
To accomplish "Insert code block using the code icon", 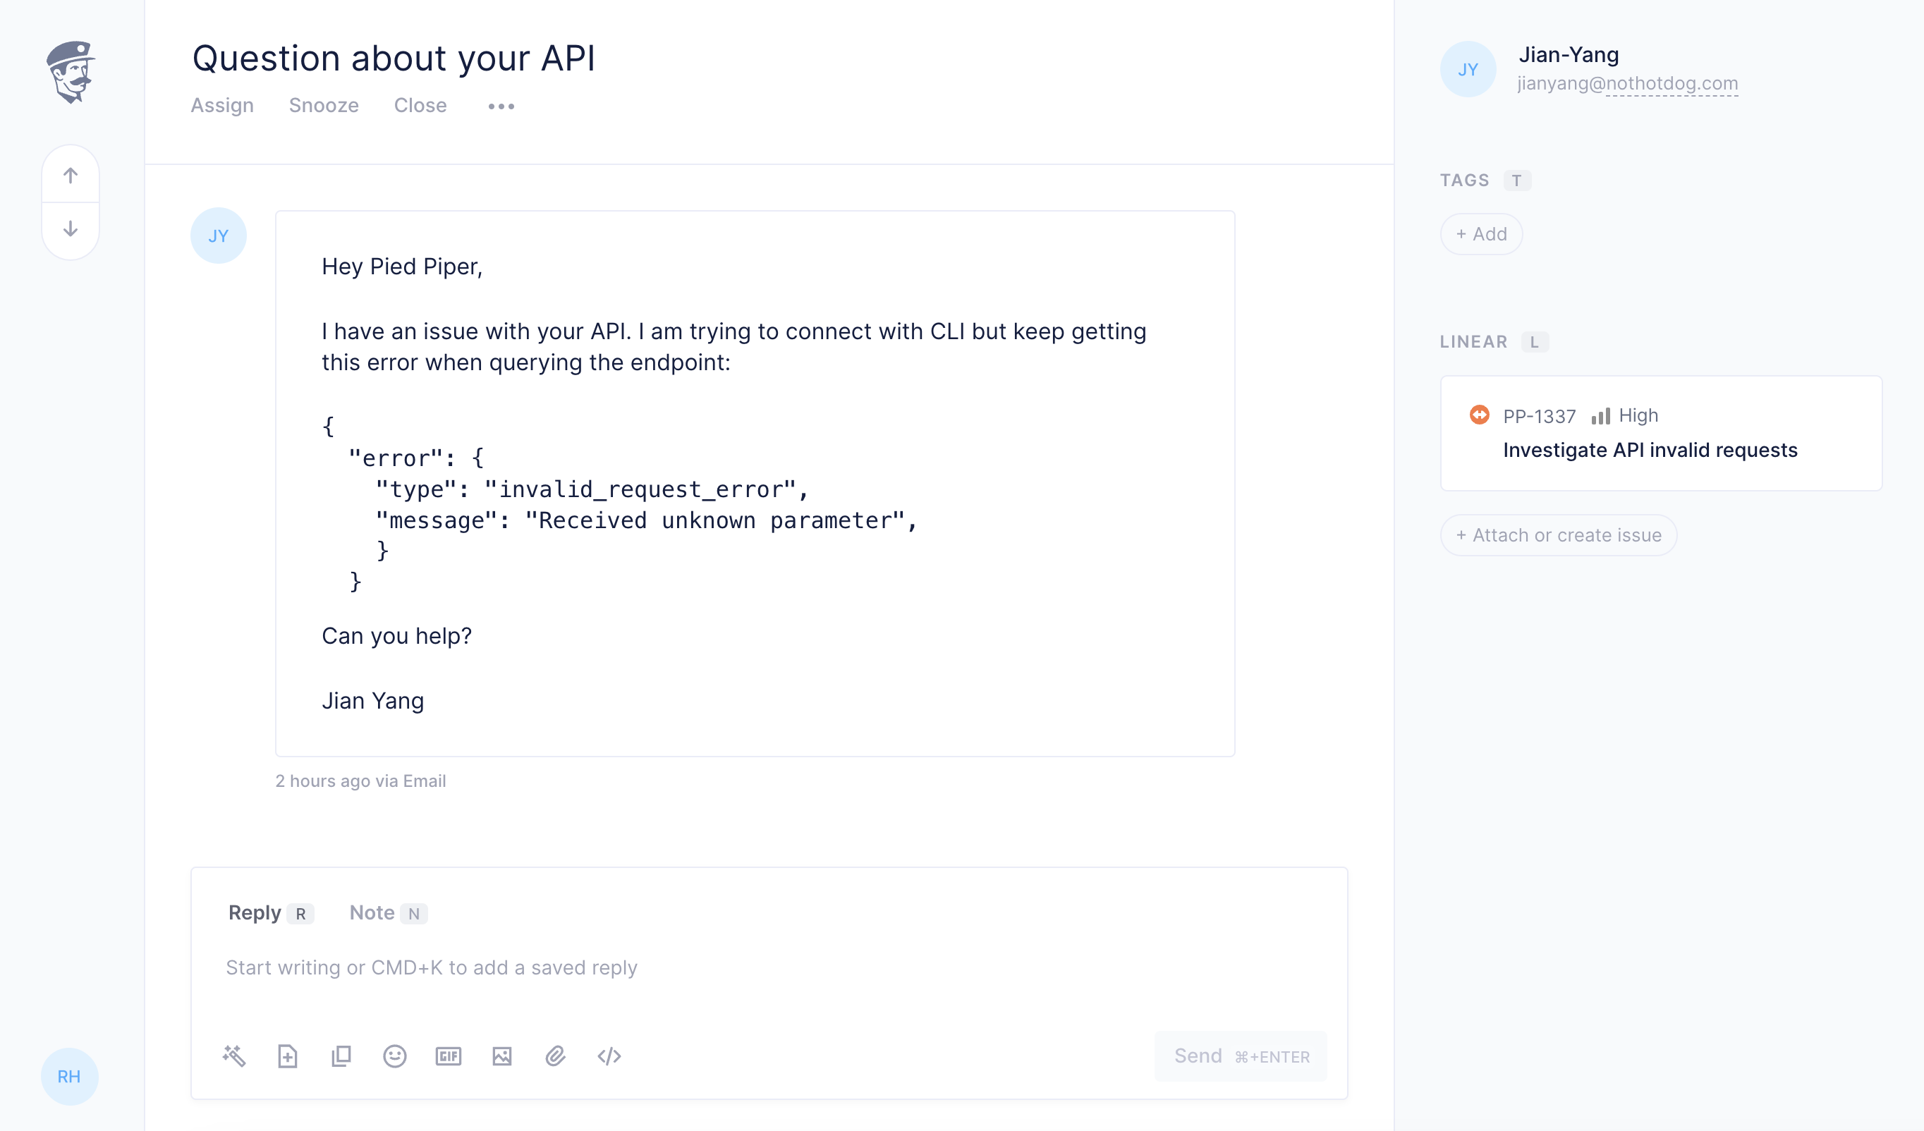I will tap(609, 1056).
